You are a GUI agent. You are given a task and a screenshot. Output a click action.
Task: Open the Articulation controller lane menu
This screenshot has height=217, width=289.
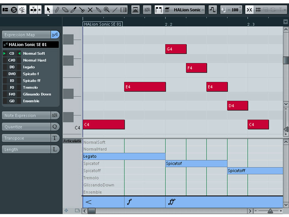(72, 141)
